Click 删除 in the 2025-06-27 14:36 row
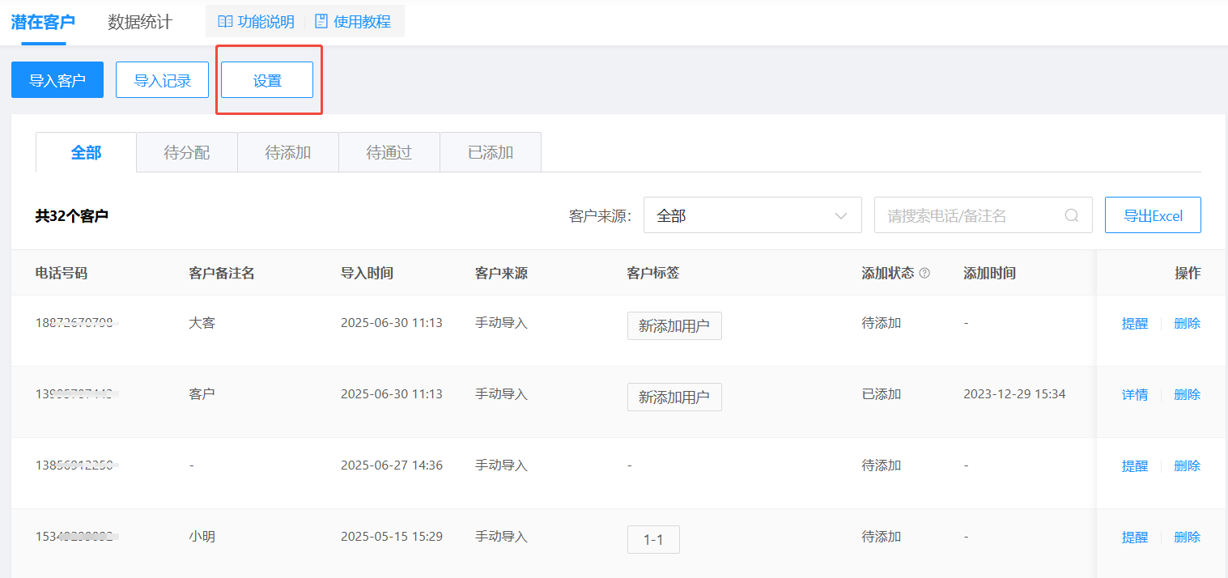 click(x=1187, y=465)
